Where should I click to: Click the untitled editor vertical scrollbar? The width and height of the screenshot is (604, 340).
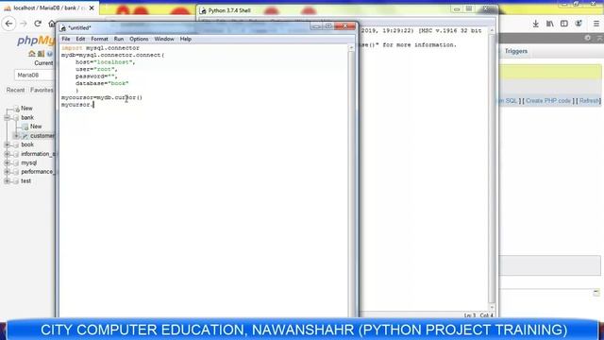(x=351, y=181)
